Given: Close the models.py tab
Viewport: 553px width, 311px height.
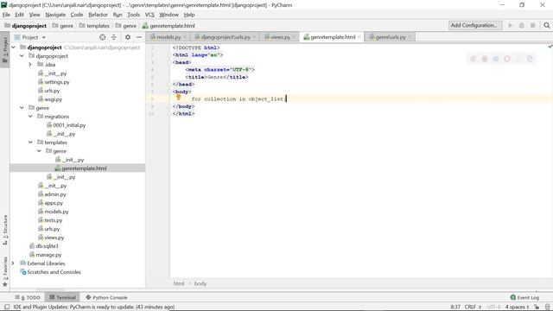Looking at the screenshot, I should pos(184,36).
